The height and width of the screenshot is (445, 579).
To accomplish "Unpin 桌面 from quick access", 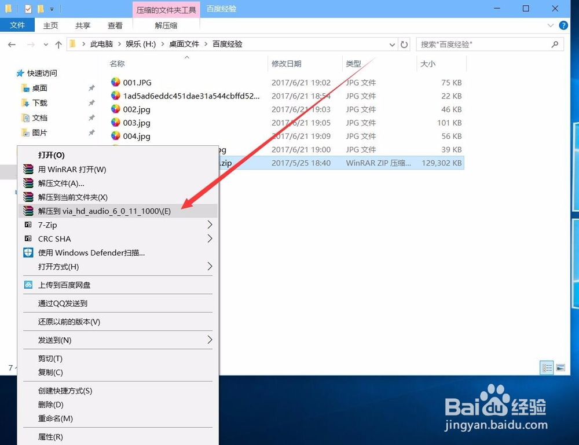I will pos(91,88).
